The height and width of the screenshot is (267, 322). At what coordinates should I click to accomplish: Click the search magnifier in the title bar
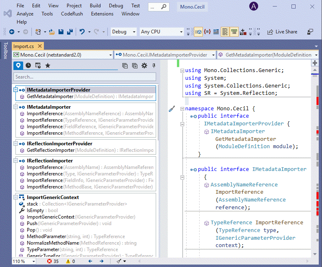pyautogui.click(x=164, y=7)
